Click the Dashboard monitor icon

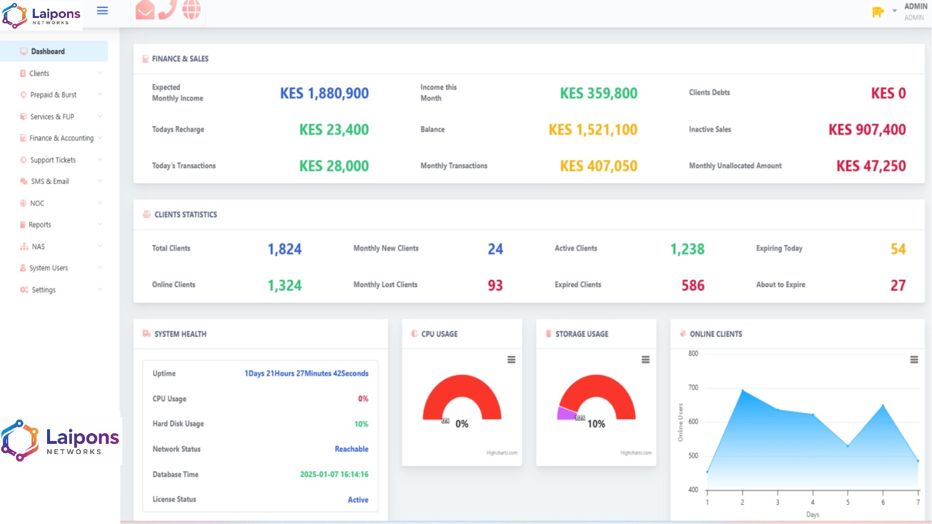pos(23,51)
